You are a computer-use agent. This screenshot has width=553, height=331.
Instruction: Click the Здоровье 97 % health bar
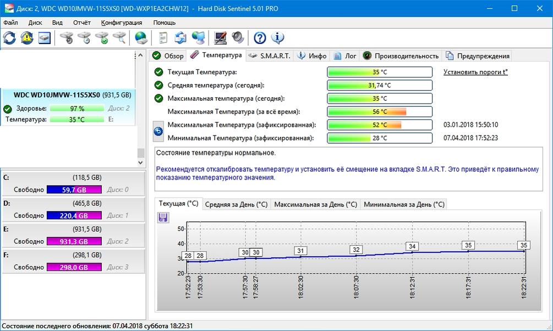coord(77,108)
